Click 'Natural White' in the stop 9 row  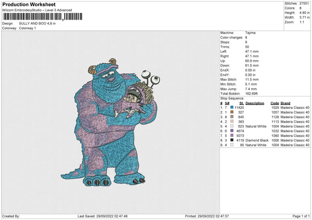[256, 145]
